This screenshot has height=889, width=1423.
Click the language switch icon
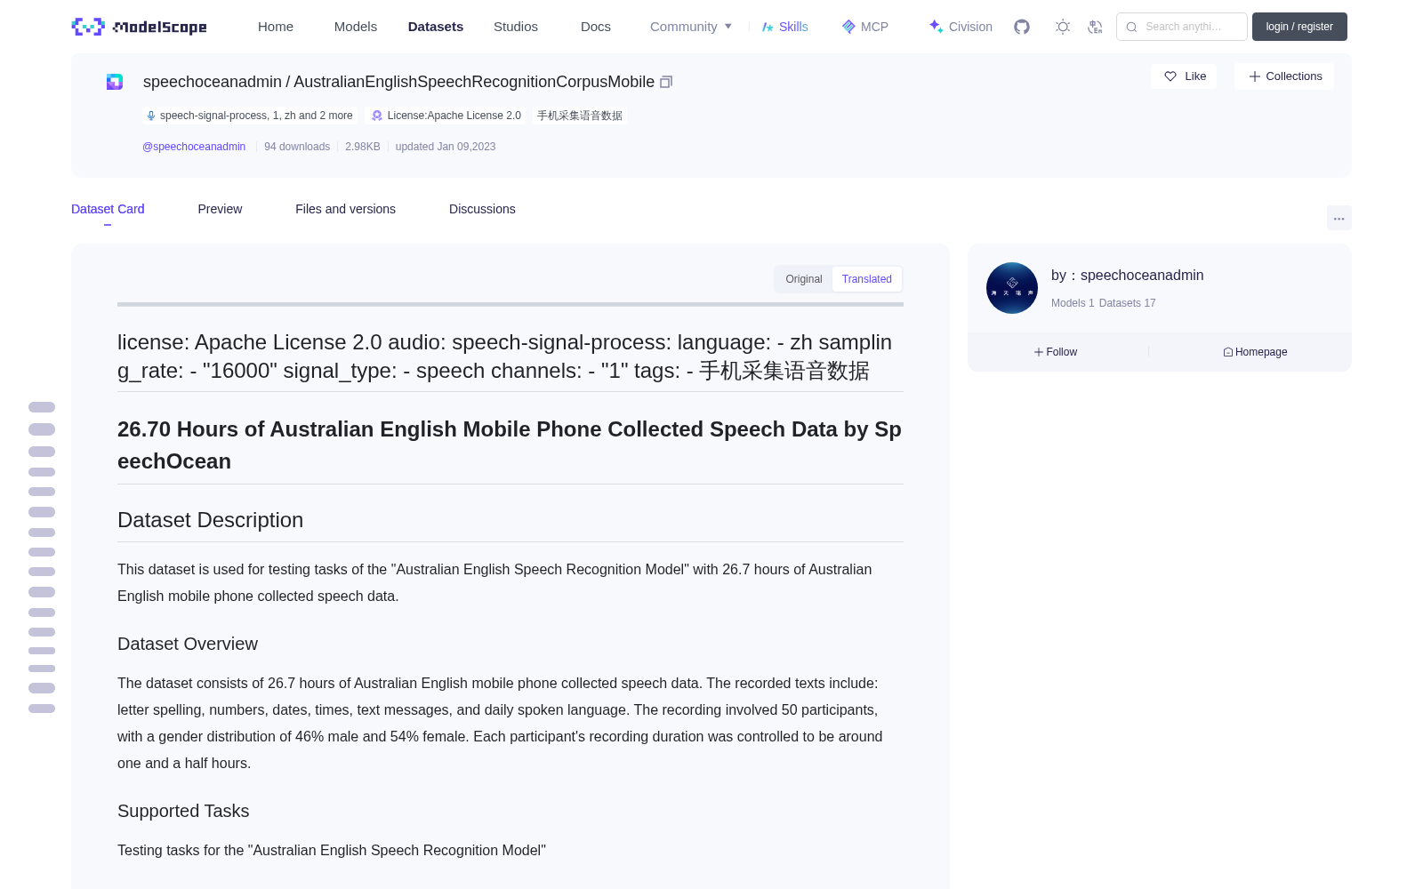coord(1095,27)
